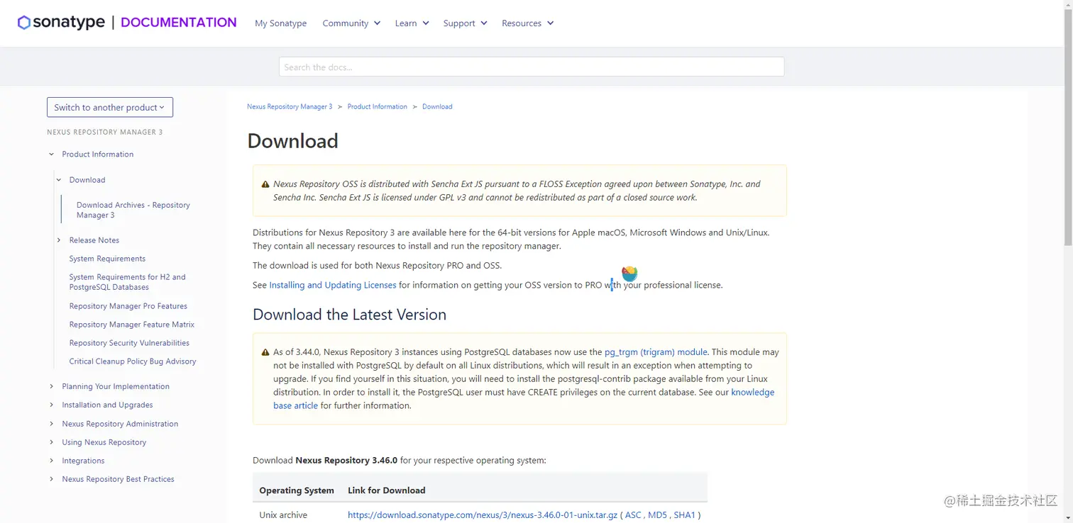This screenshot has width=1073, height=523.
Task: Open the Support menu
Action: click(x=465, y=23)
